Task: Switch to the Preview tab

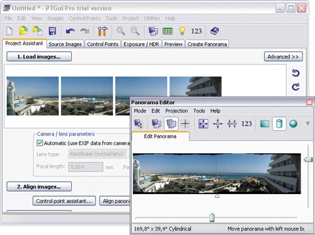Action: (173, 44)
